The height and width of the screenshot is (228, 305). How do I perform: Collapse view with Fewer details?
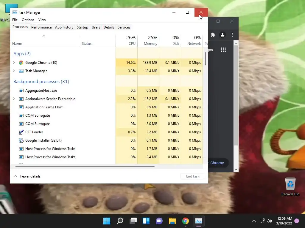(27, 176)
